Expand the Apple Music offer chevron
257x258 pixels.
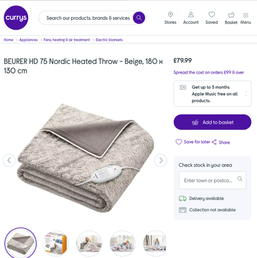(246, 94)
